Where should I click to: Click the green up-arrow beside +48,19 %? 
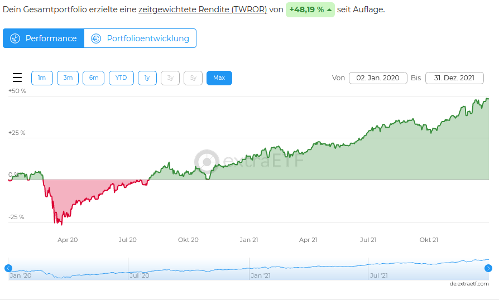329,10
